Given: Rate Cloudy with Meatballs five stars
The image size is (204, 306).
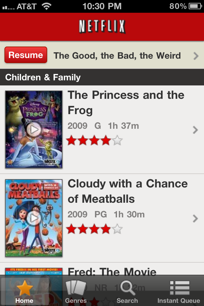Looking at the screenshot, I should point(117,229).
